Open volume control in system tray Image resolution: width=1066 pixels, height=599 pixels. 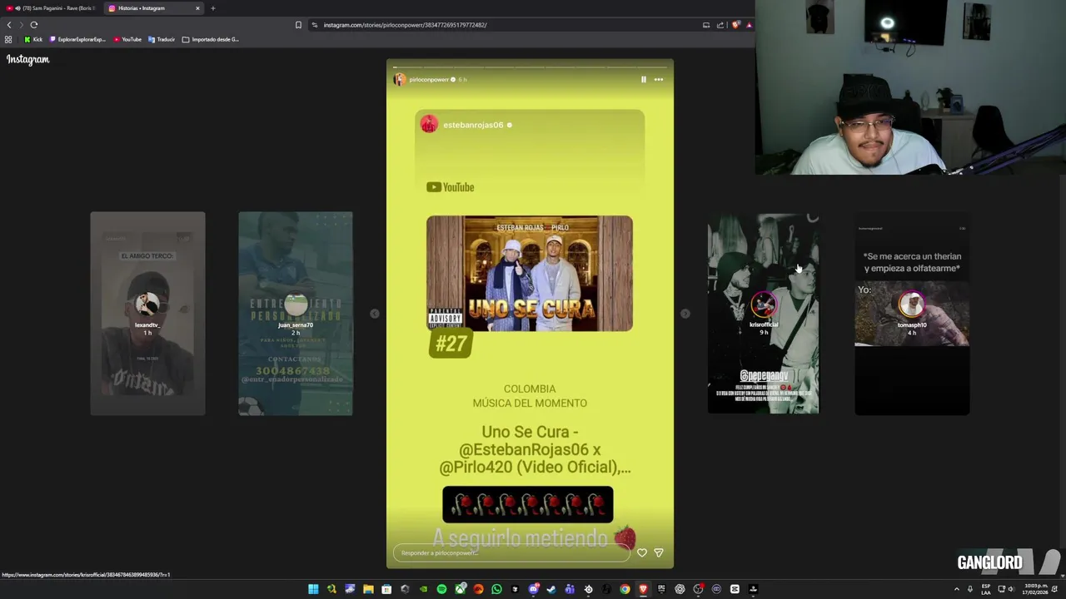pos(1010,589)
